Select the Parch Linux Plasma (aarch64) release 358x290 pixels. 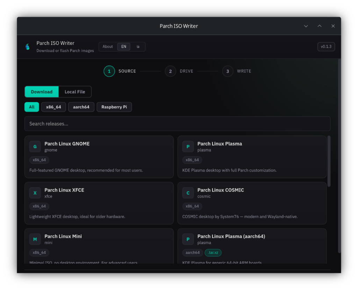click(x=252, y=246)
